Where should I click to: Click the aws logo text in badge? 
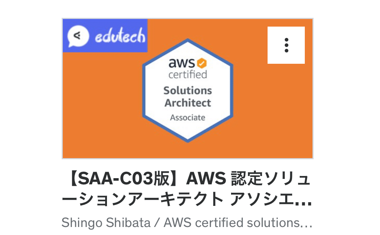click(181, 63)
